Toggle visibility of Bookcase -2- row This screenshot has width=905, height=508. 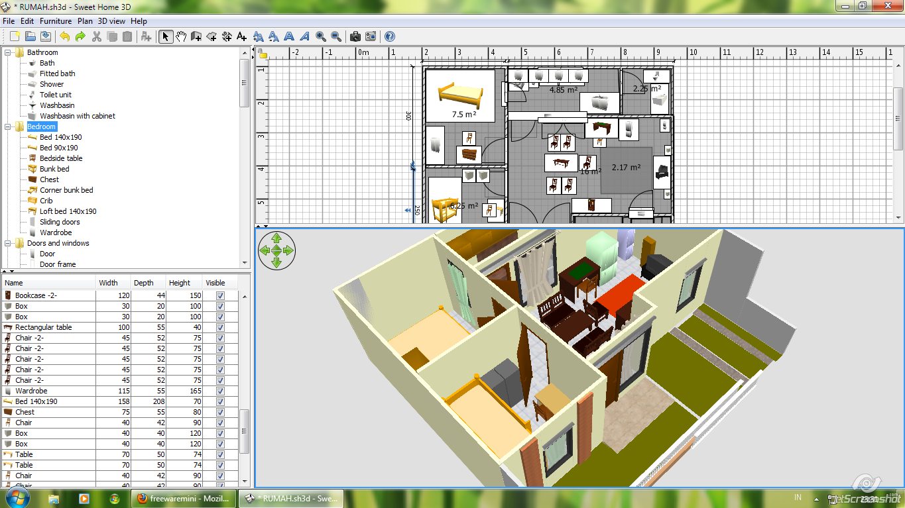220,295
